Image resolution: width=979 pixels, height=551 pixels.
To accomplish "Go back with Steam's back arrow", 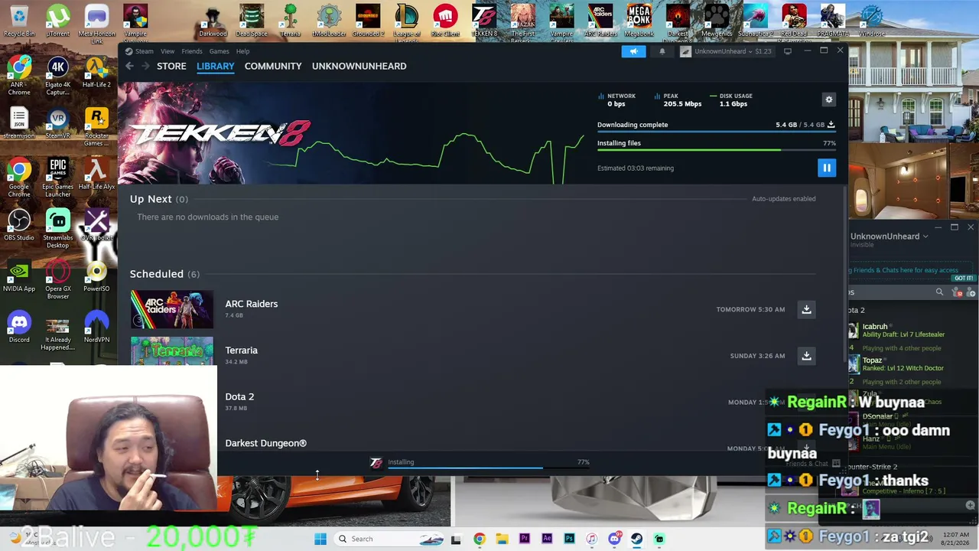I will click(x=129, y=66).
